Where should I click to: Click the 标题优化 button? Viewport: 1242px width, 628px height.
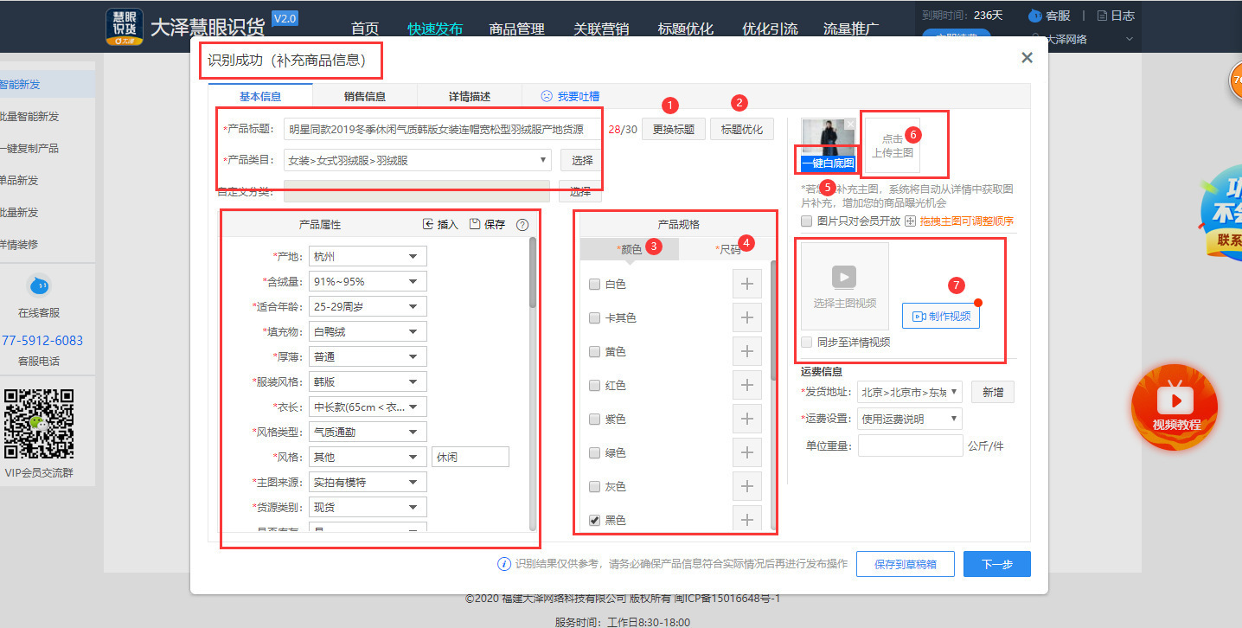[x=741, y=130]
